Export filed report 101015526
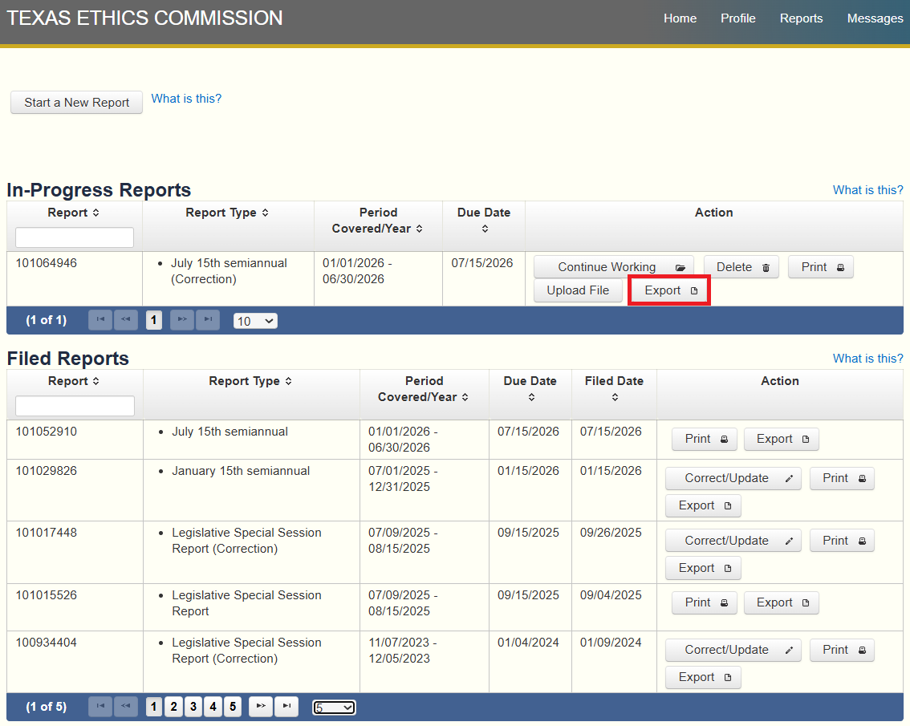Image resolution: width=910 pixels, height=726 pixels. (781, 602)
